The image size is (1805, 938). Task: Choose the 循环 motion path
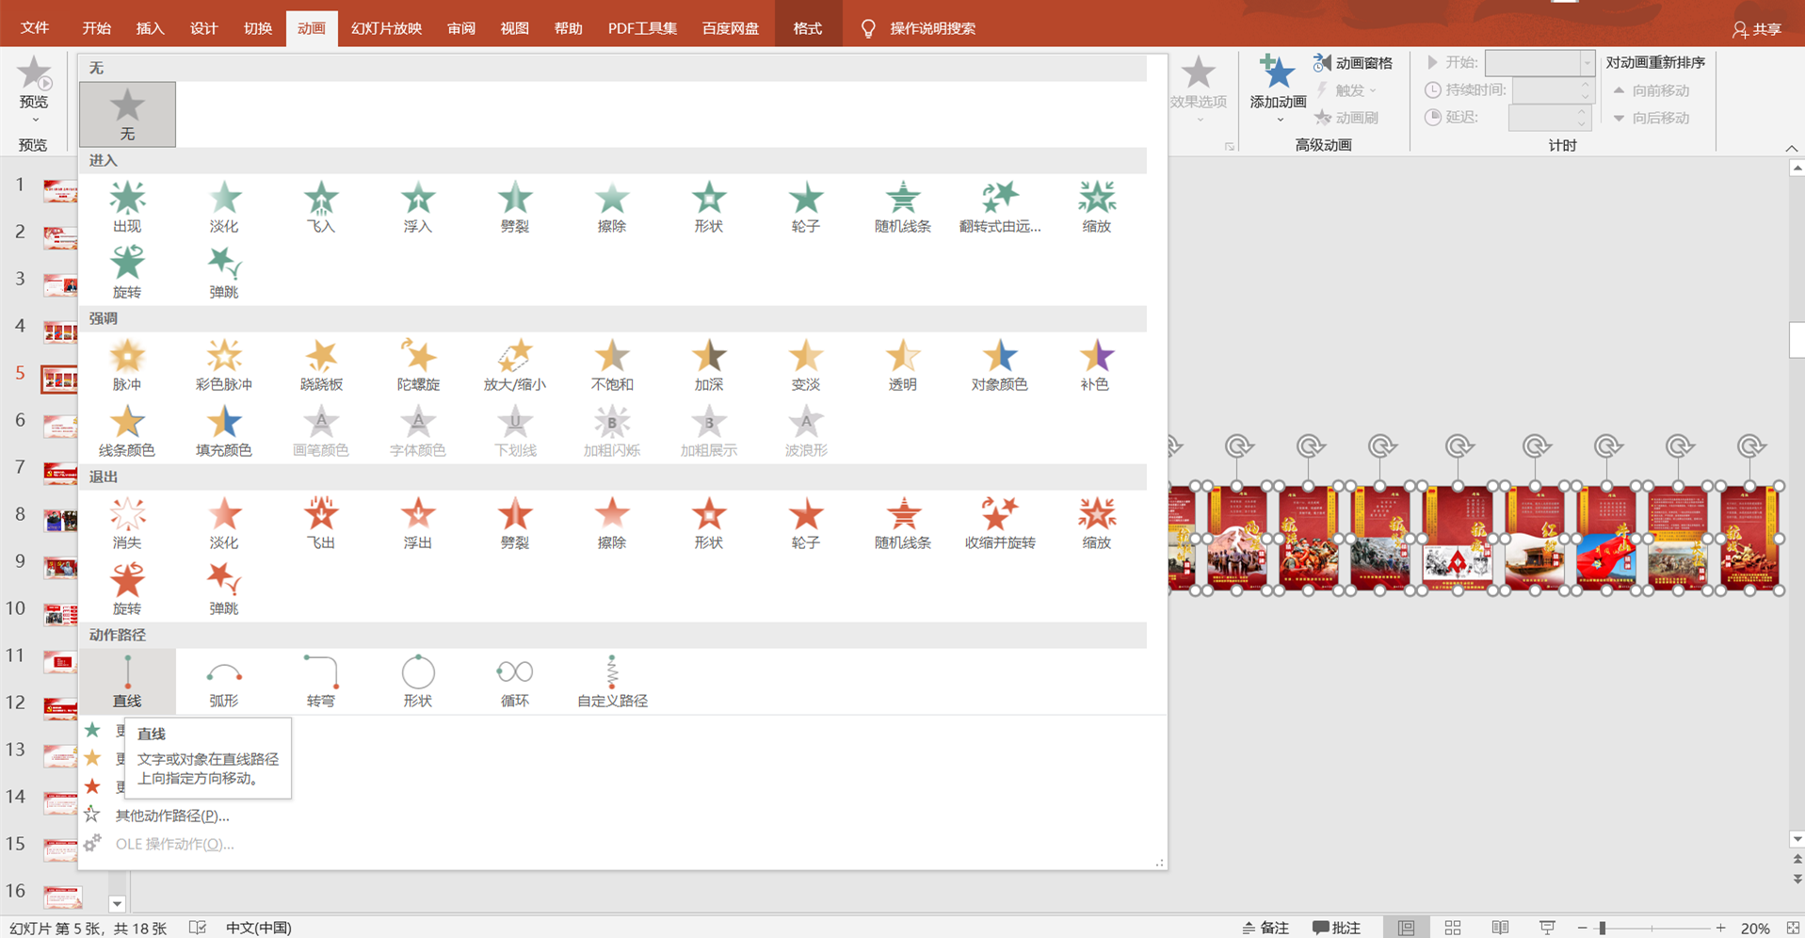[x=515, y=682]
